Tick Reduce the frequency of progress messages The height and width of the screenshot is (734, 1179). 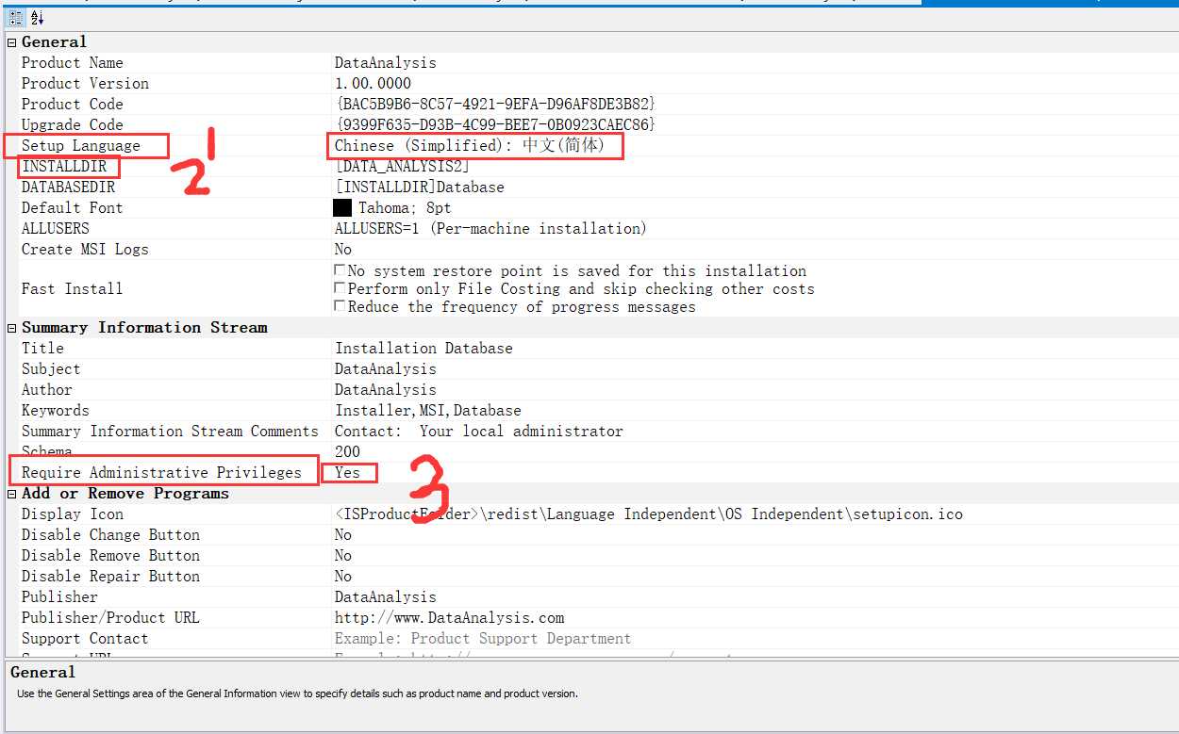click(x=340, y=306)
